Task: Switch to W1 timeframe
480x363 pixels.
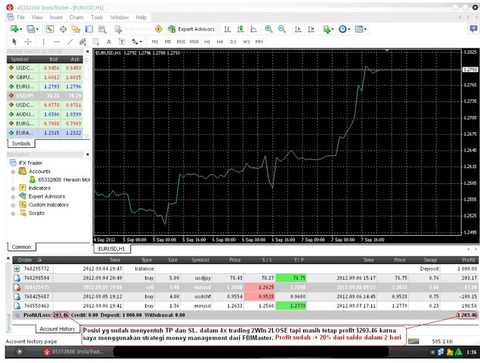Action: 247,42
